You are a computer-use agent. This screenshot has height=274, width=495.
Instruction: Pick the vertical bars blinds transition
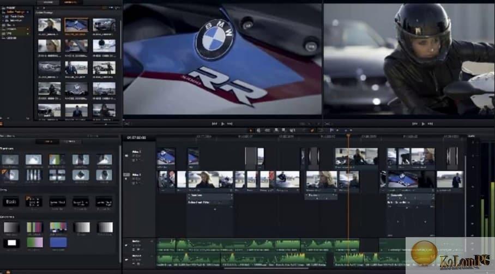tap(33, 175)
